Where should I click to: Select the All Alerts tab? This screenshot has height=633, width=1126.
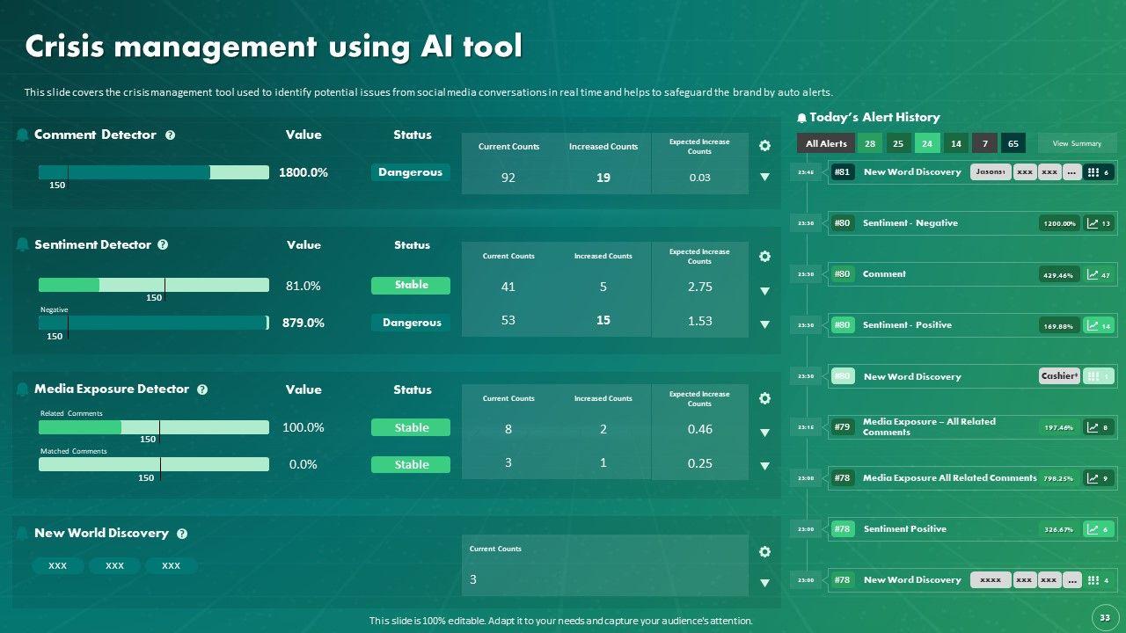pos(826,143)
